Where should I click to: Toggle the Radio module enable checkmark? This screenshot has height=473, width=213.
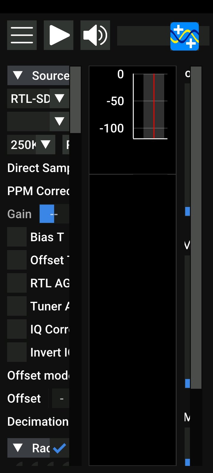coord(59,448)
